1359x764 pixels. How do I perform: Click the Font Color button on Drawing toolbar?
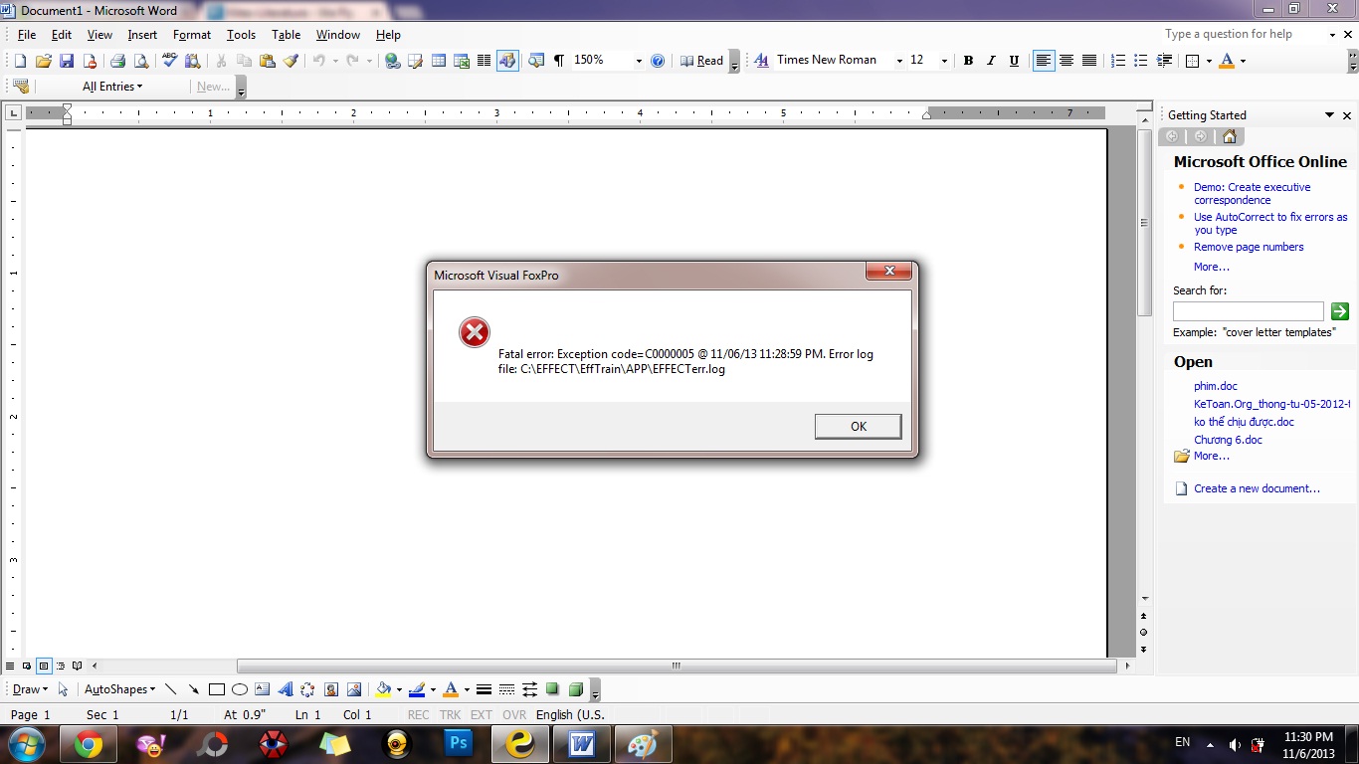tap(451, 689)
